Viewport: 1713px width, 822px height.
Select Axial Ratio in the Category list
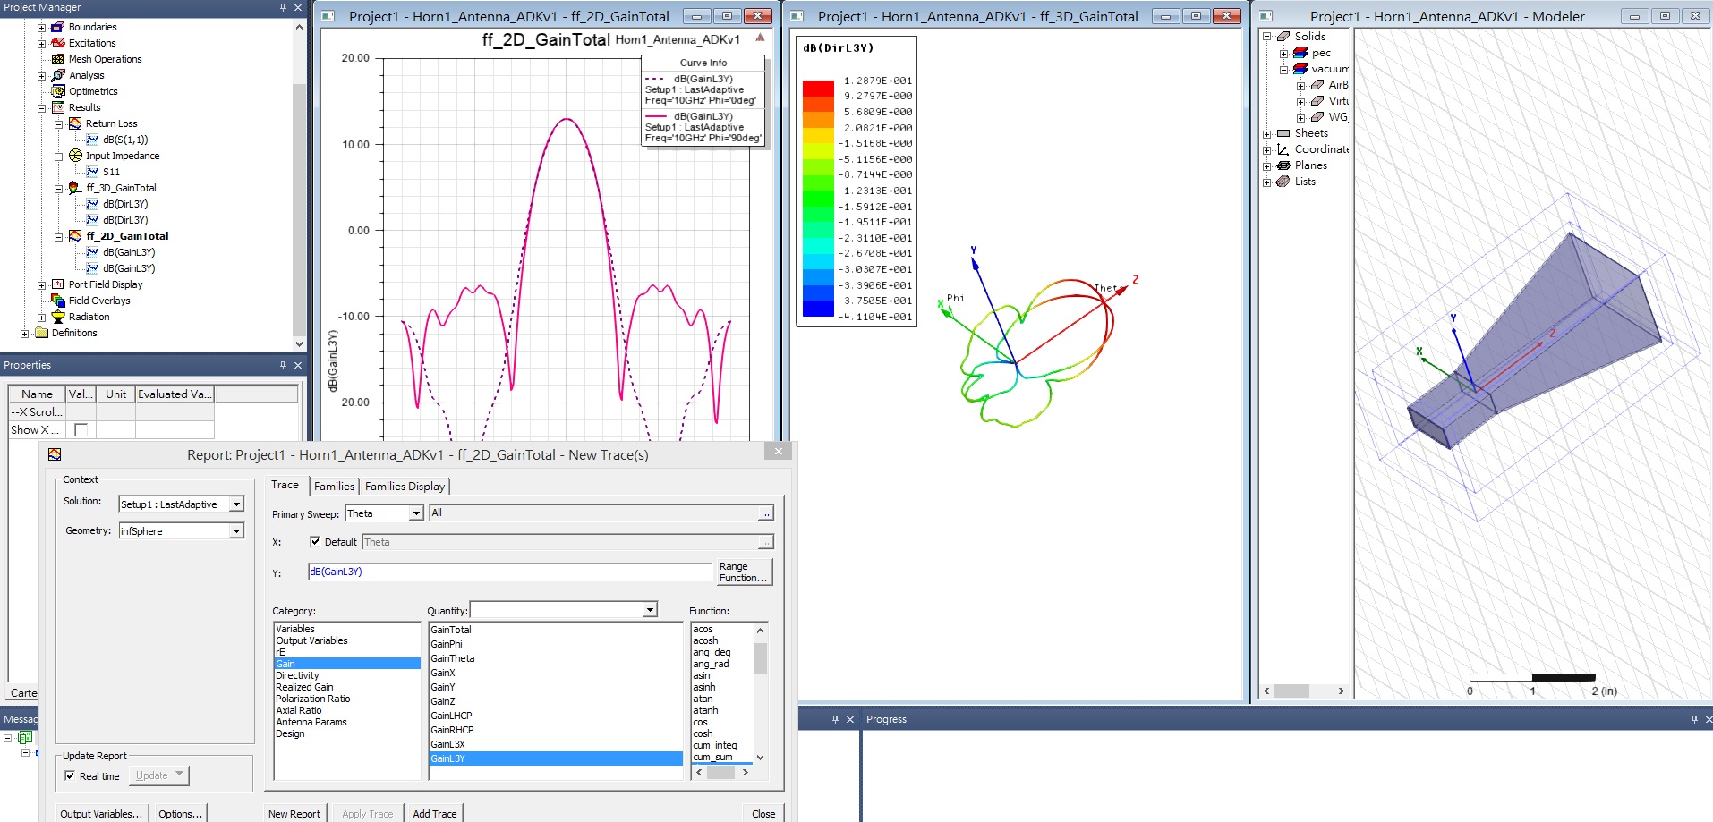click(347, 710)
